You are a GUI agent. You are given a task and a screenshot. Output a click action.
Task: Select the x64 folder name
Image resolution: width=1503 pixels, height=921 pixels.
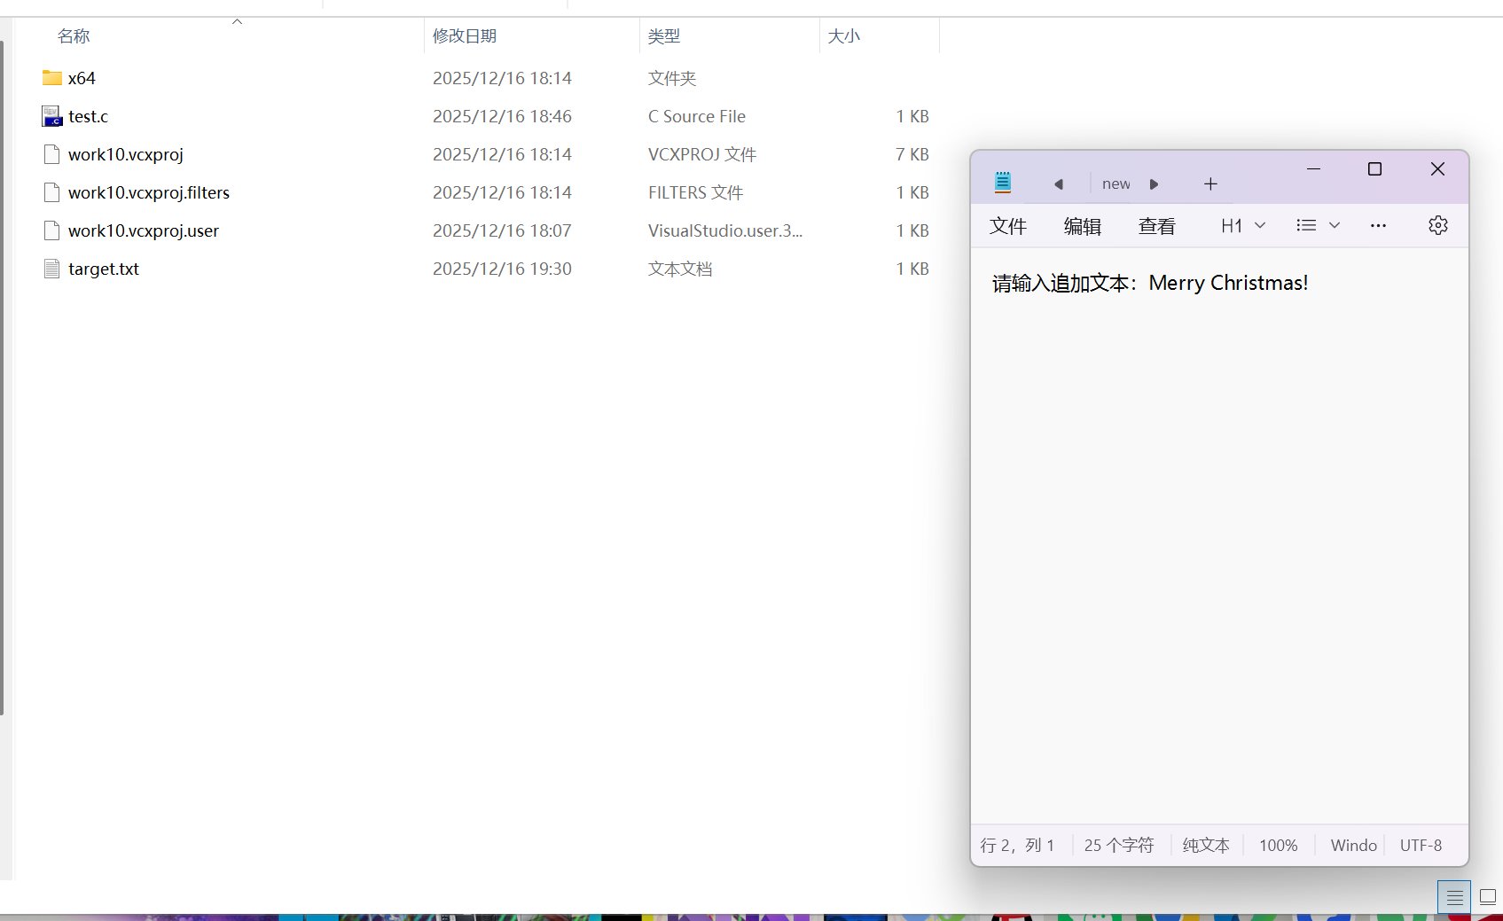tap(82, 78)
